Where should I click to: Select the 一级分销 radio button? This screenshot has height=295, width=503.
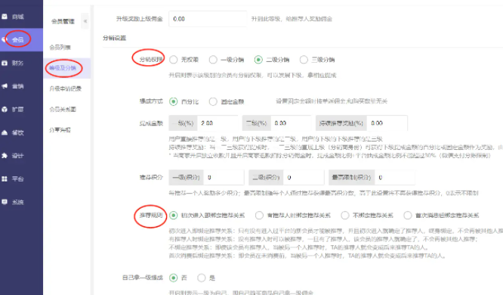(213, 60)
